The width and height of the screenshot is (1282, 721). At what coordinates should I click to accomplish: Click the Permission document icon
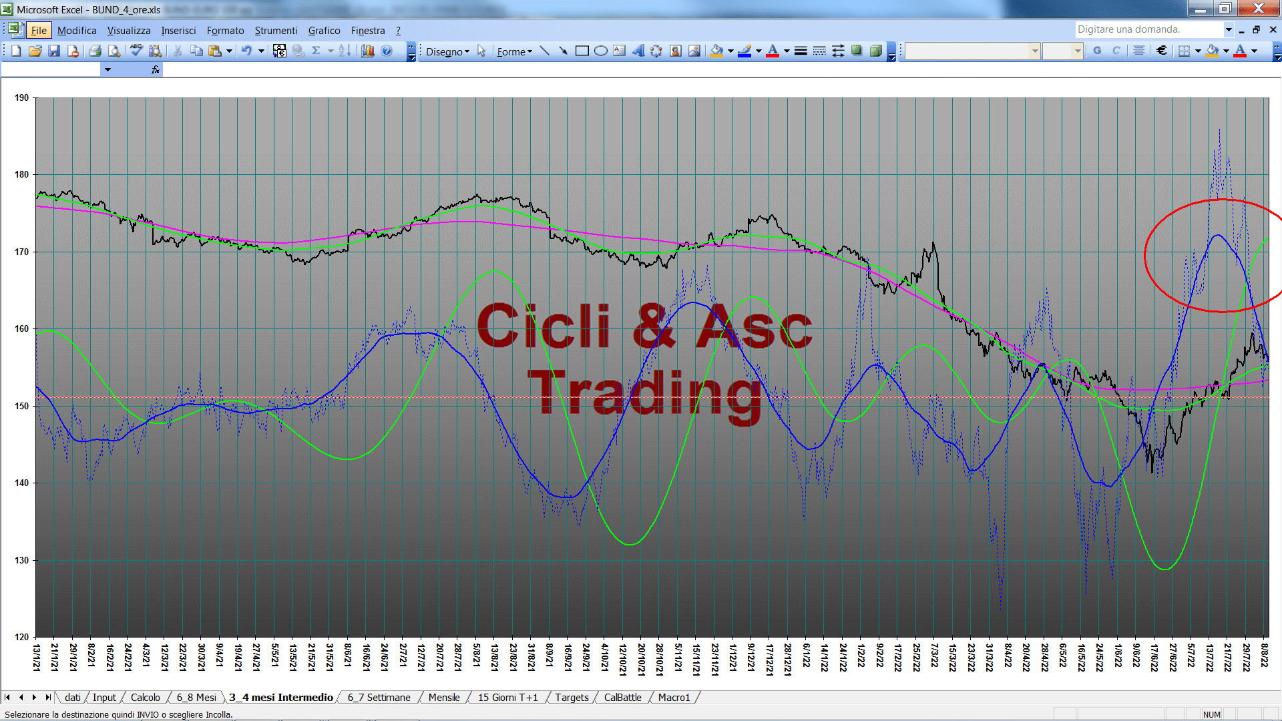point(73,51)
